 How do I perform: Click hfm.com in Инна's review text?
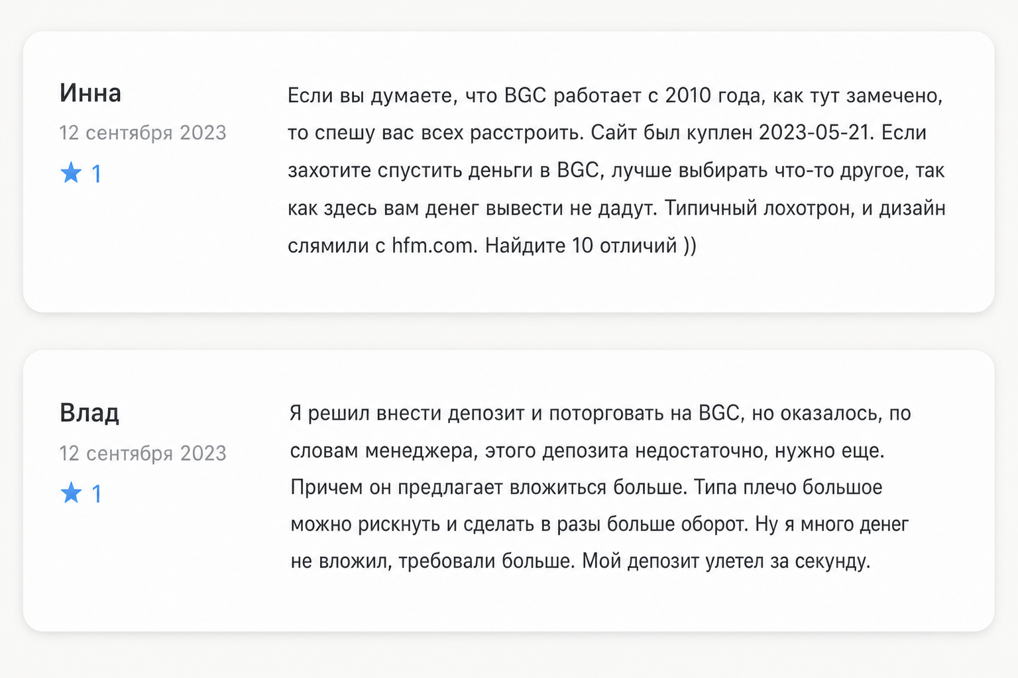[433, 246]
